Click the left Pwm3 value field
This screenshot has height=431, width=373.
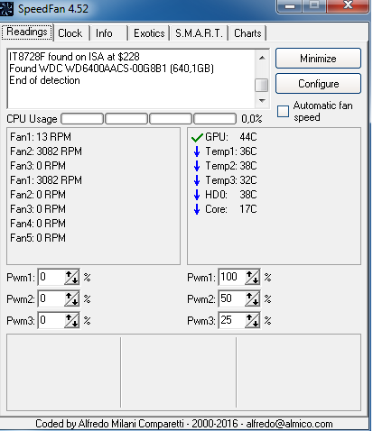pyautogui.click(x=51, y=320)
